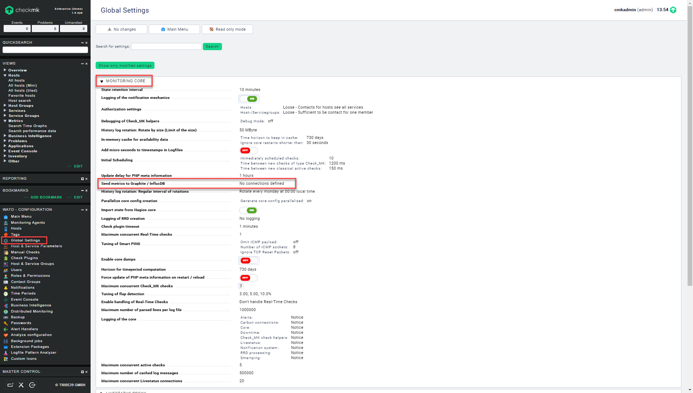Open Check Plugins icon
This screenshot has width=693, height=393.
[6, 258]
